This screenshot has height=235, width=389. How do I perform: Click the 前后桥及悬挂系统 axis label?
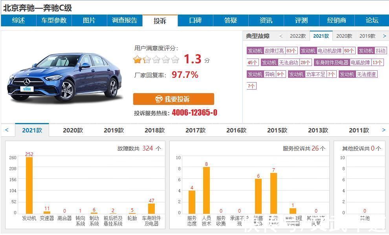click(113, 221)
